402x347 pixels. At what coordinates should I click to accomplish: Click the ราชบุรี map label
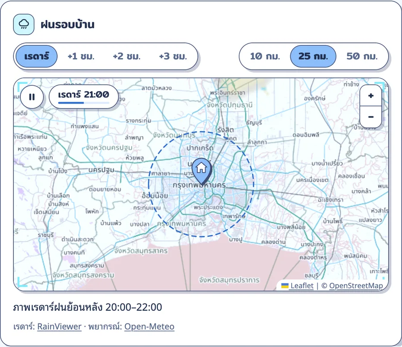[46, 235]
